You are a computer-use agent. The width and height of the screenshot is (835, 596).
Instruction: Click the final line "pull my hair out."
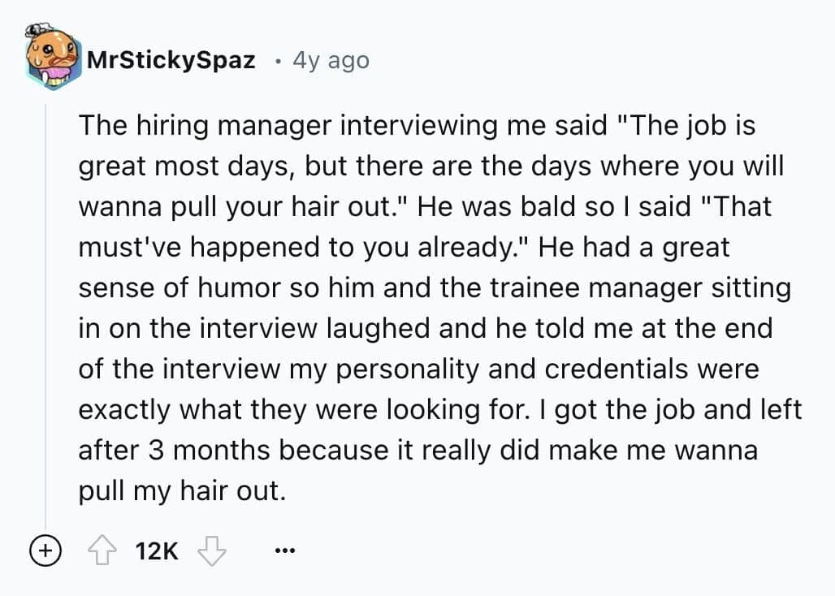tap(182, 490)
